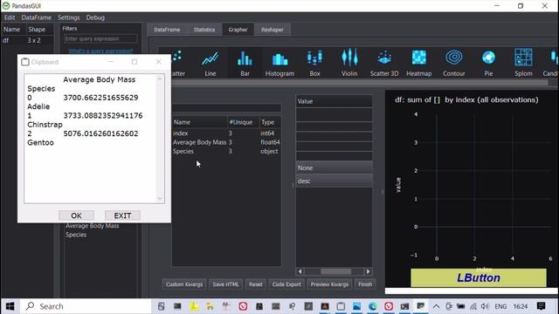Select the 'index' row in the column table
This screenshot has width=559, height=314.
coord(226,133)
